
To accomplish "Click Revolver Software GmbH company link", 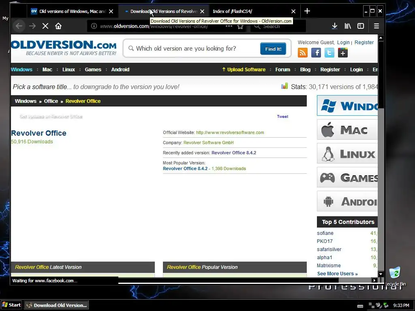I will pyautogui.click(x=209, y=143).
